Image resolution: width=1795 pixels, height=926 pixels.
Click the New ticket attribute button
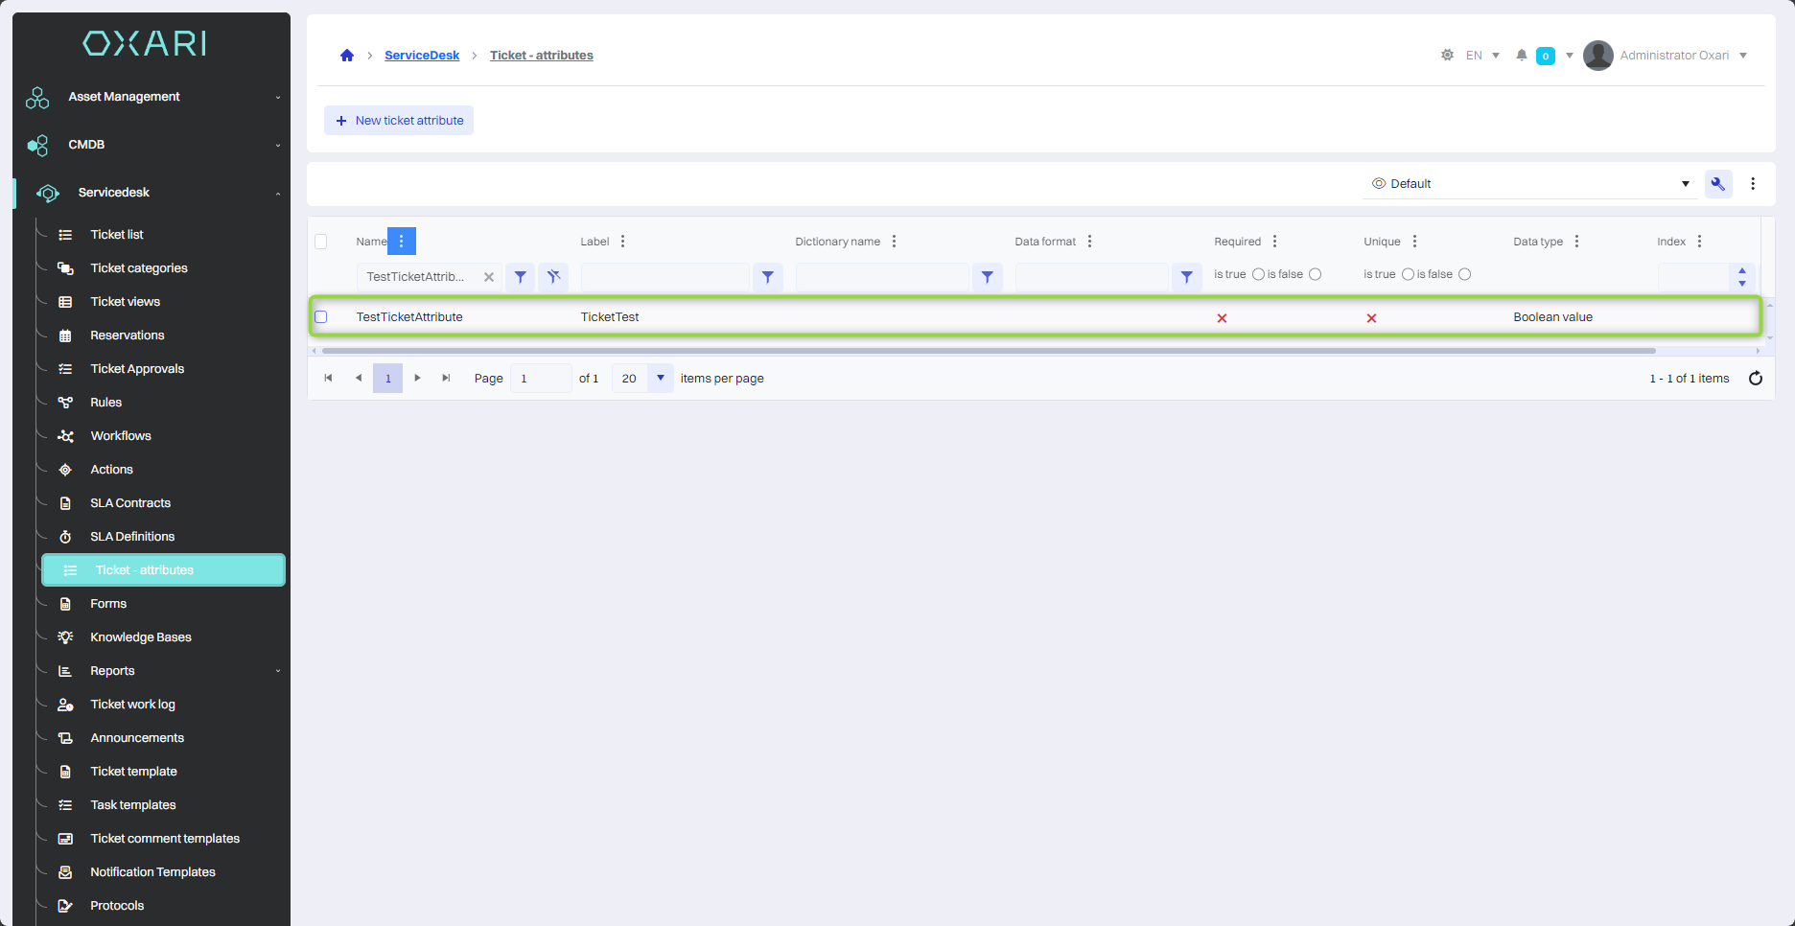point(399,121)
